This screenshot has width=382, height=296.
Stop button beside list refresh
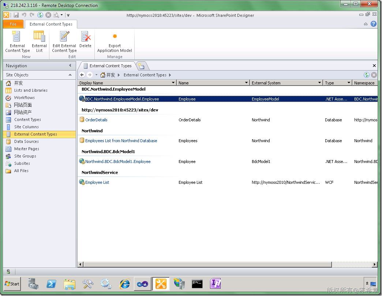[374, 75]
